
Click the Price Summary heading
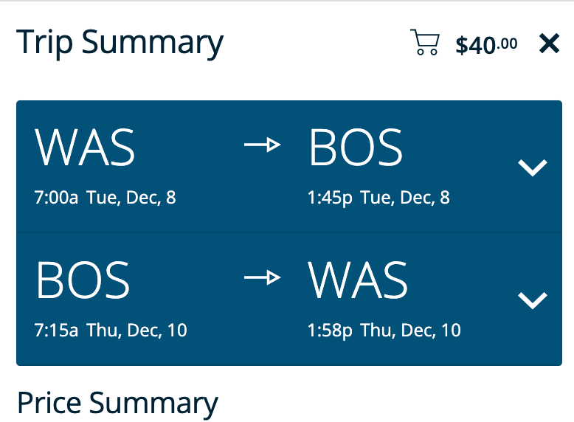pyautogui.click(x=117, y=404)
